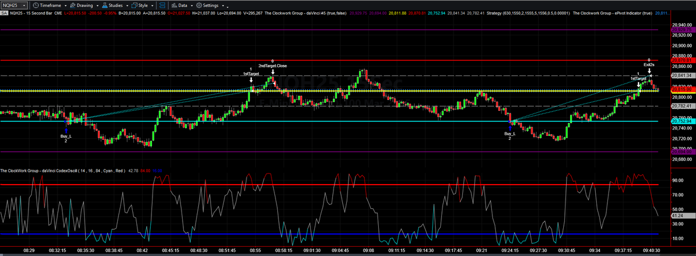Image resolution: width=696 pixels, height=256 pixels.
Task: Open the symbol history dropdown arrow beside NQH25
Action: point(25,5)
